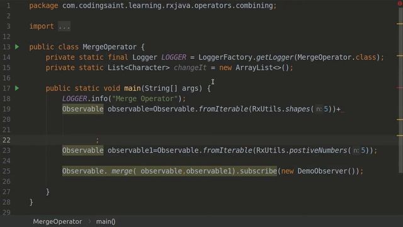Click the editor vertical scrollbar thumb
Viewport: 403px width, 227px height.
pos(400,90)
